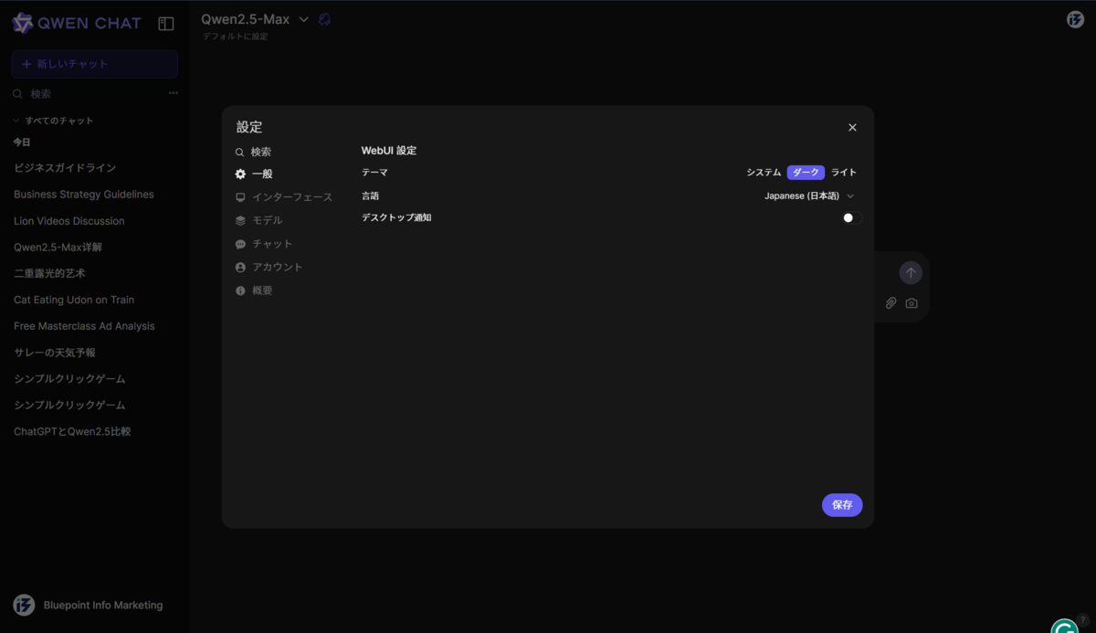The height and width of the screenshot is (633, 1096).
Task: Open the three-dot menu beside search
Action: [x=173, y=93]
